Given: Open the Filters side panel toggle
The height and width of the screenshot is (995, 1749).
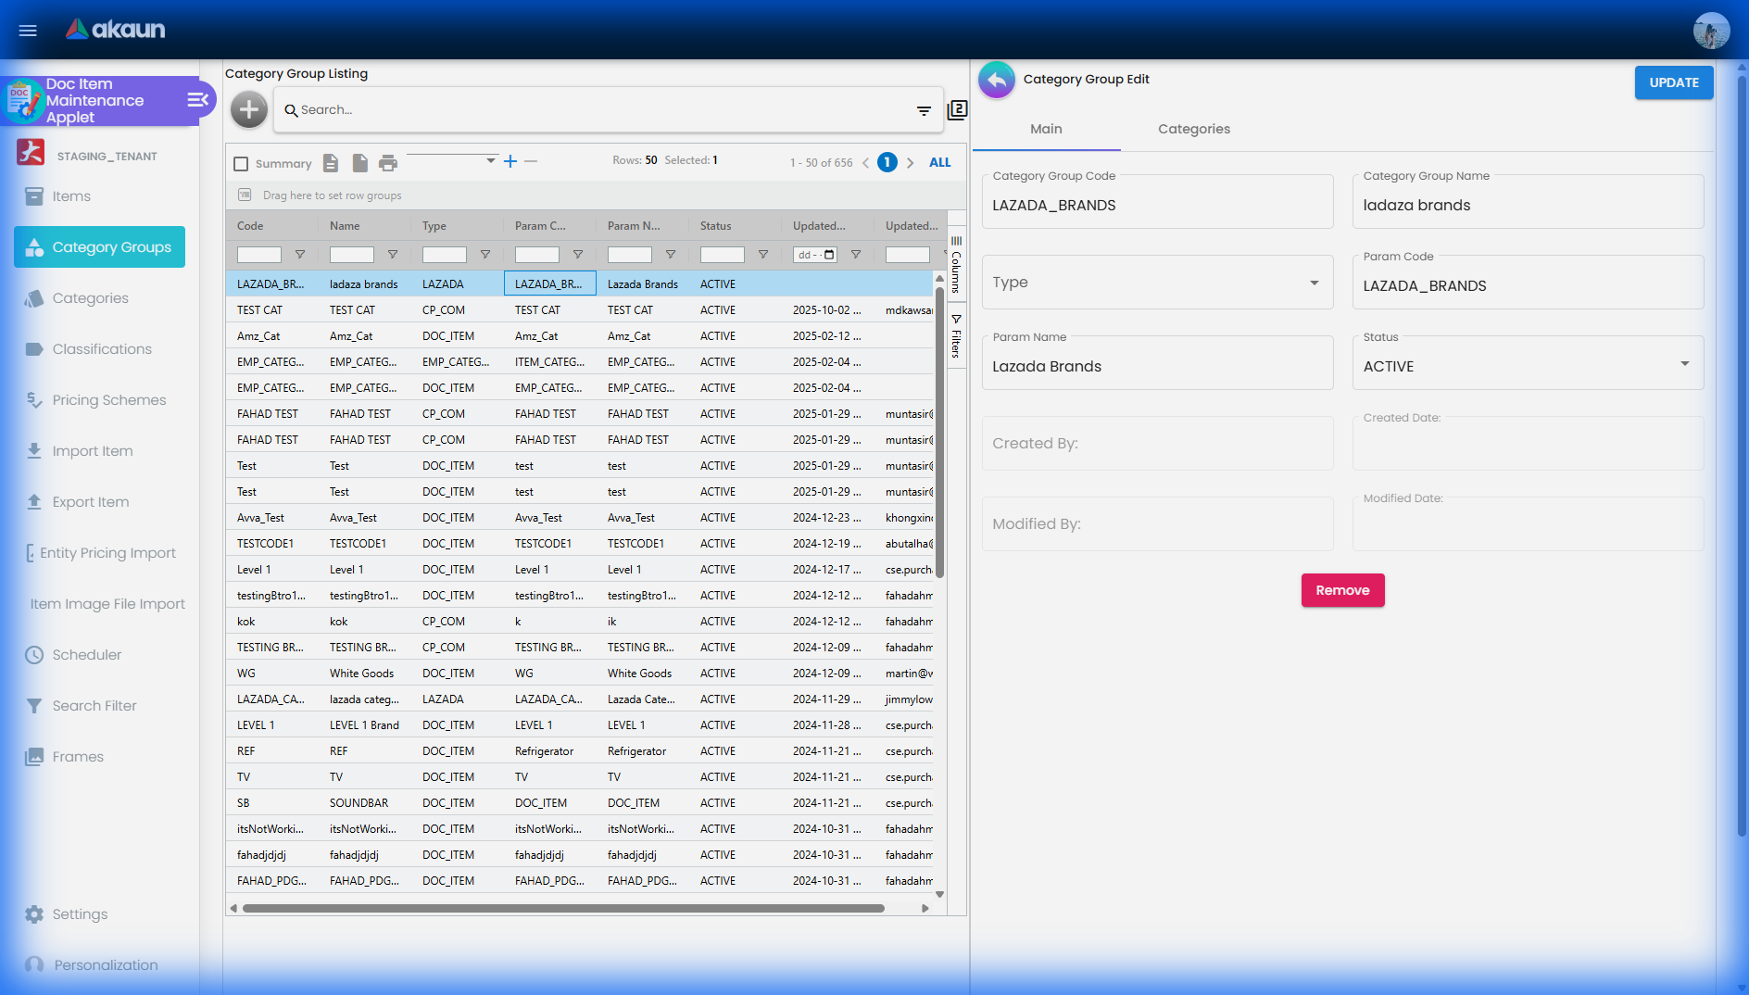Looking at the screenshot, I should pyautogui.click(x=956, y=337).
